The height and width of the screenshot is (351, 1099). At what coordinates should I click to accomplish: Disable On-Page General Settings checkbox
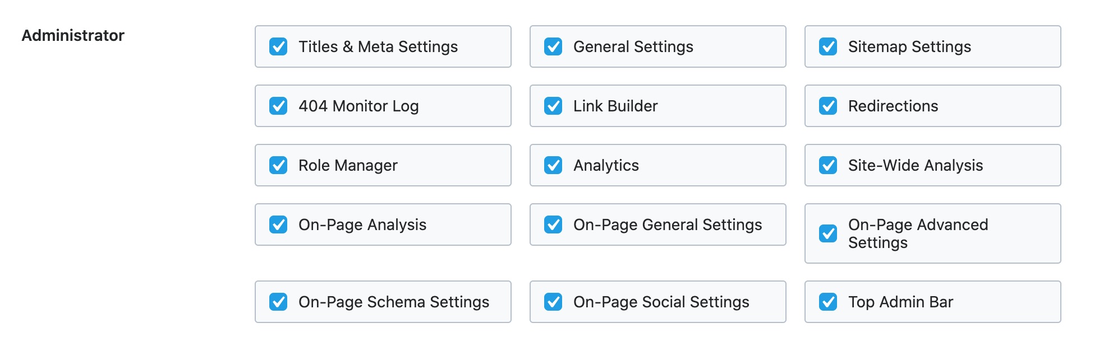pyautogui.click(x=553, y=224)
